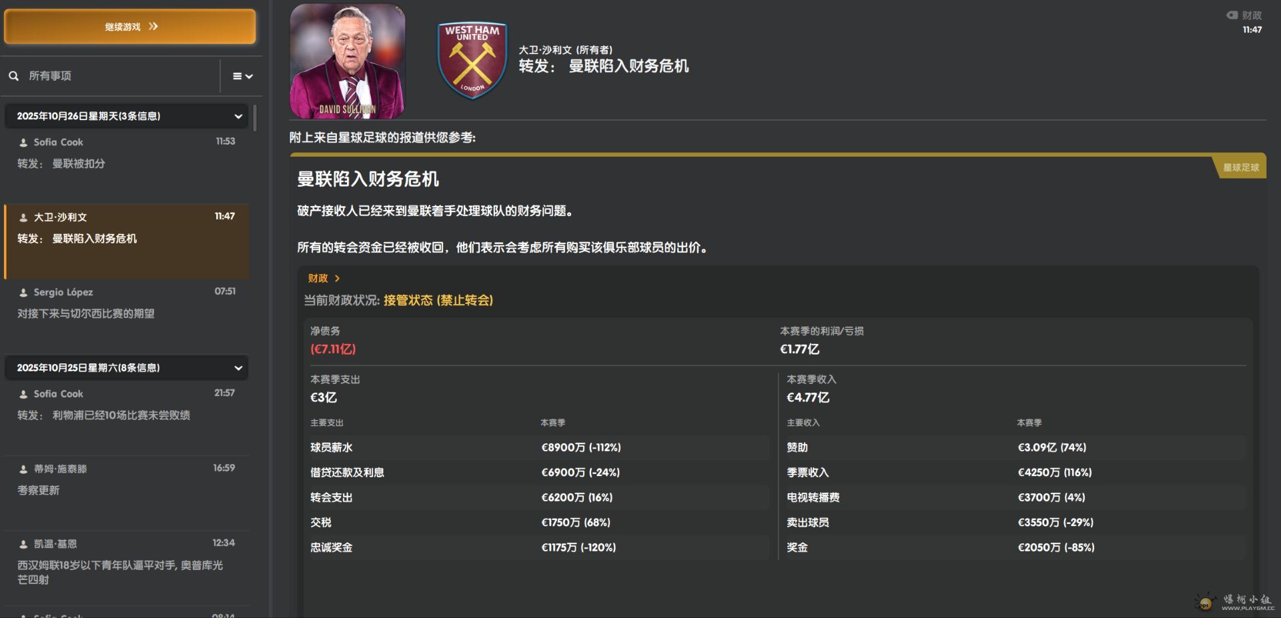The image size is (1281, 618).
Task: Click person icon beside Sergio López
Action: 23,293
